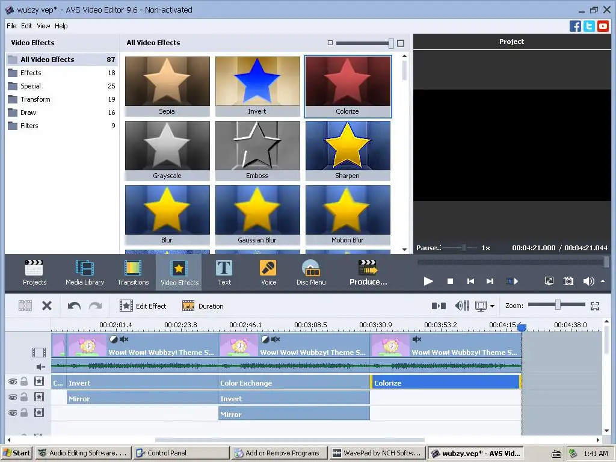
Task: Play the project preview
Action: tap(428, 281)
